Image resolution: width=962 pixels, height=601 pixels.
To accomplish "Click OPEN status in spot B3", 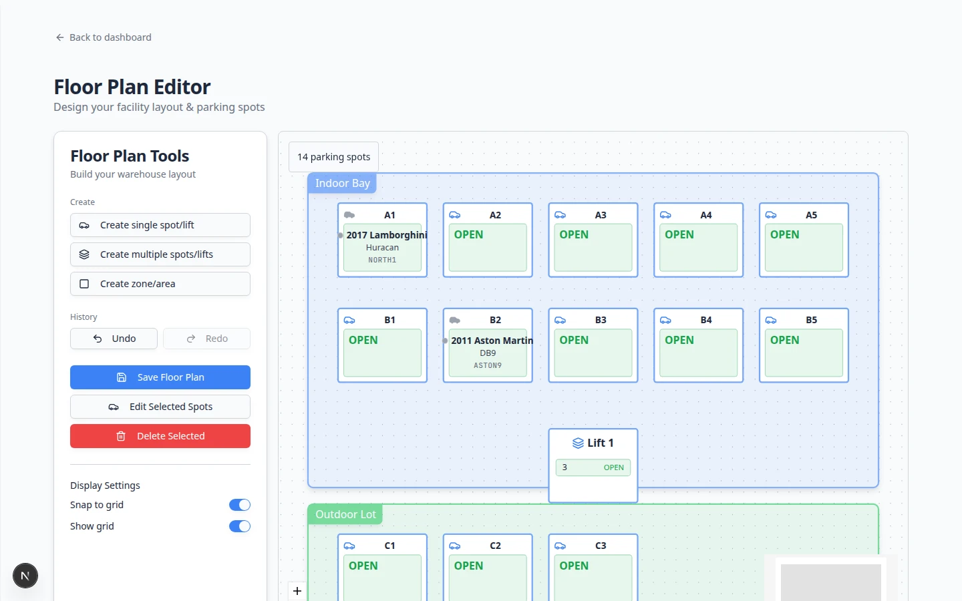I will point(574,340).
